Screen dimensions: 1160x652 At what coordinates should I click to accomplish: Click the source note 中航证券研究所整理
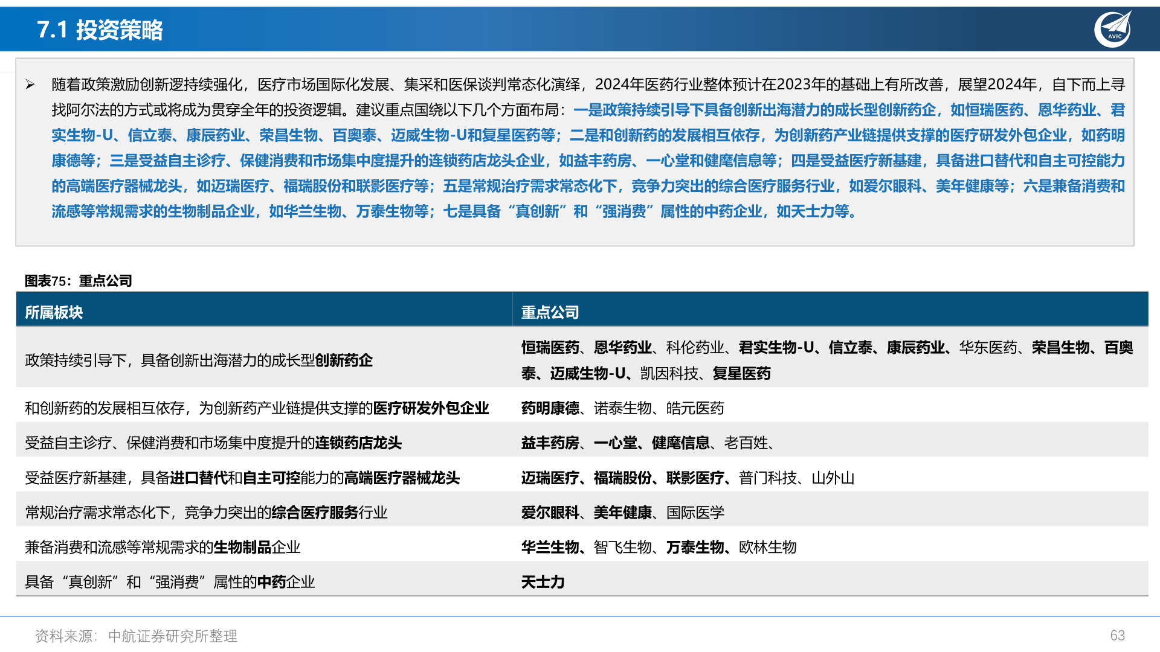tap(173, 636)
